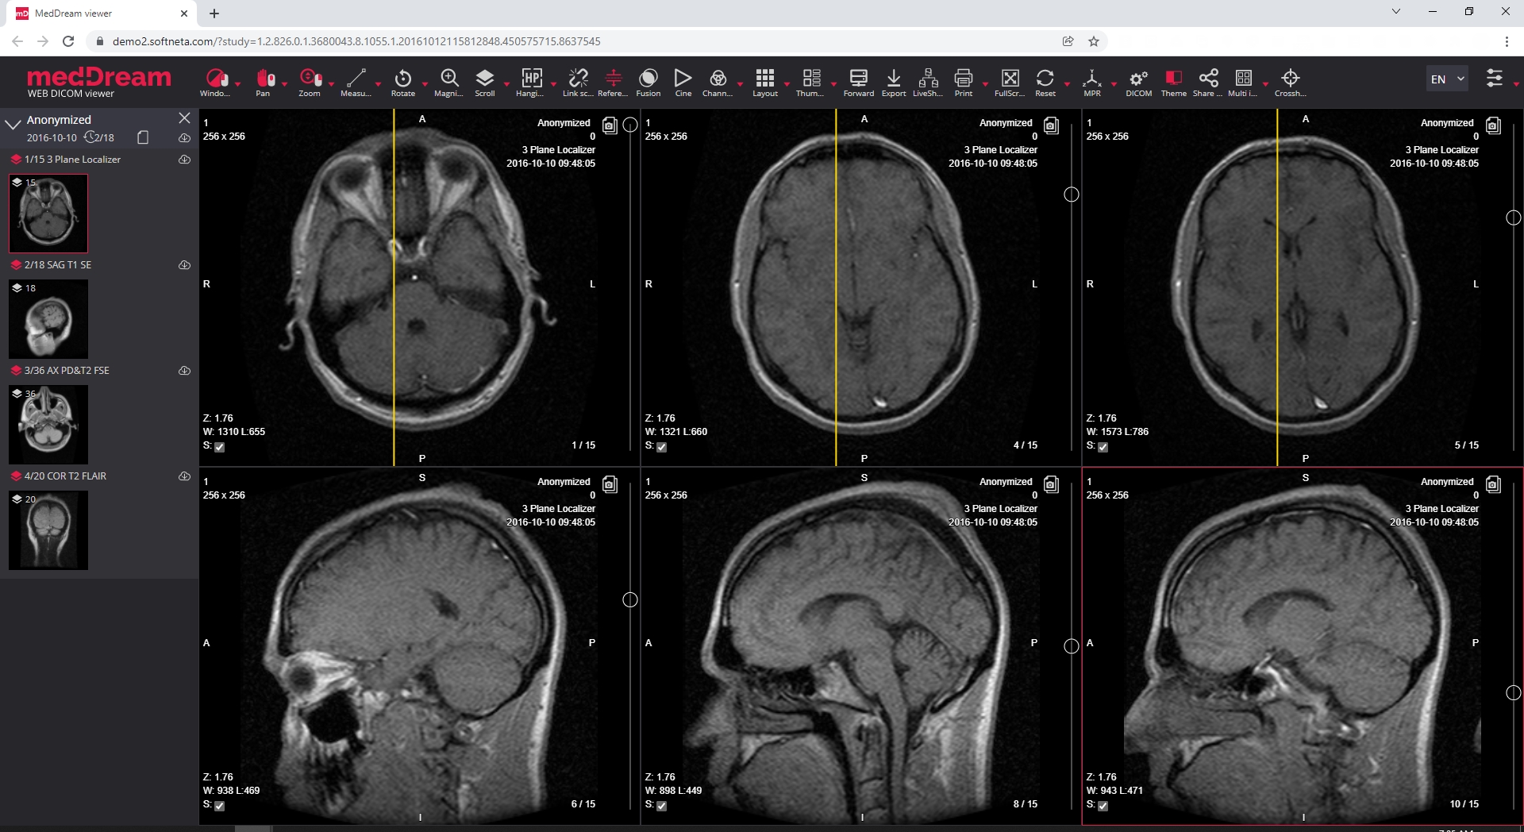Click the Export download icon
The height and width of the screenshot is (832, 1524).
pyautogui.click(x=893, y=78)
